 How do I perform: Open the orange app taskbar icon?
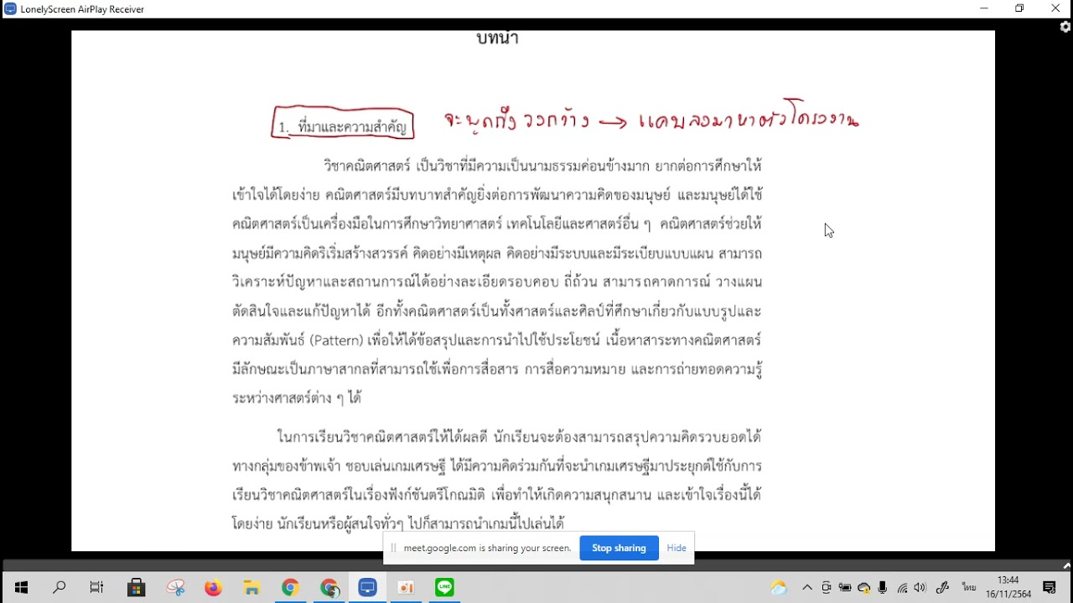407,588
